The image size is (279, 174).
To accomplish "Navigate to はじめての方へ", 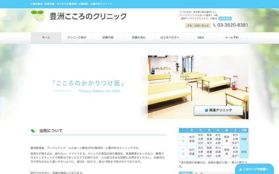I will [x=170, y=38].
